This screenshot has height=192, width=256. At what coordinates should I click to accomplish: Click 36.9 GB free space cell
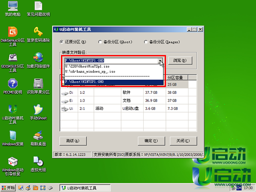(x=155, y=100)
